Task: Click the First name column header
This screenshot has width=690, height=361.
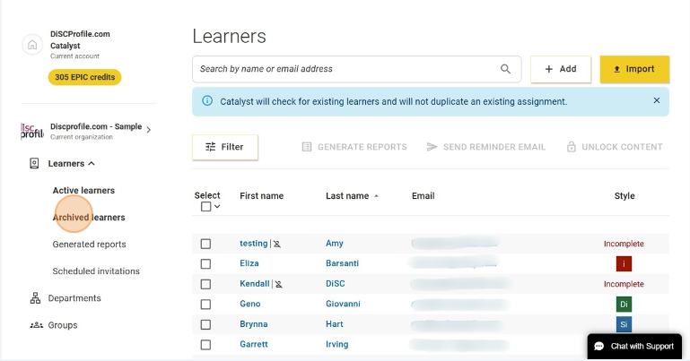Action: click(261, 196)
